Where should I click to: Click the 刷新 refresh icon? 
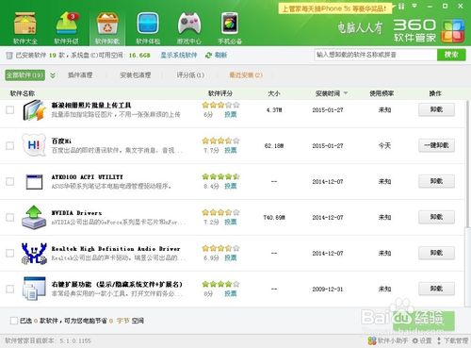point(208,56)
